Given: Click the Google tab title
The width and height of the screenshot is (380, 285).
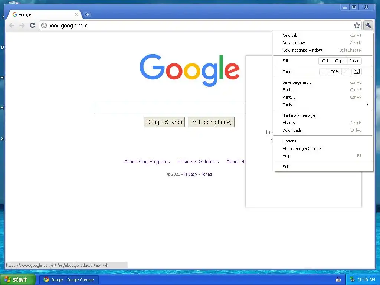Looking at the screenshot, I should [x=25, y=14].
